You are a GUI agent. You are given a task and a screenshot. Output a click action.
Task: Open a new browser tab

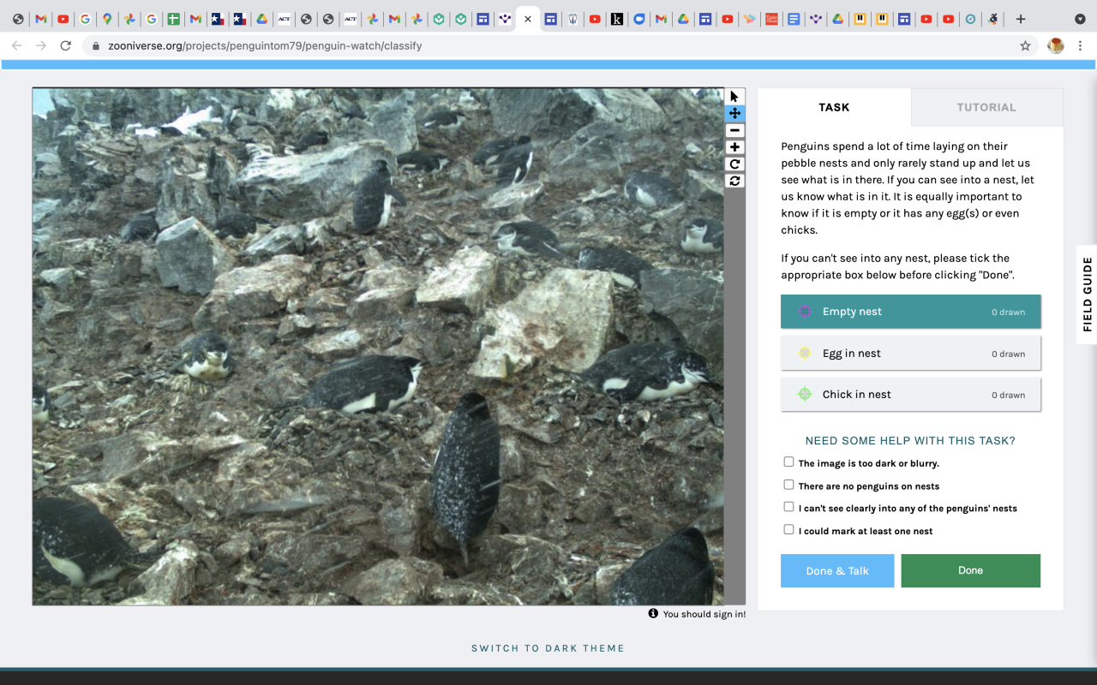coord(1020,19)
